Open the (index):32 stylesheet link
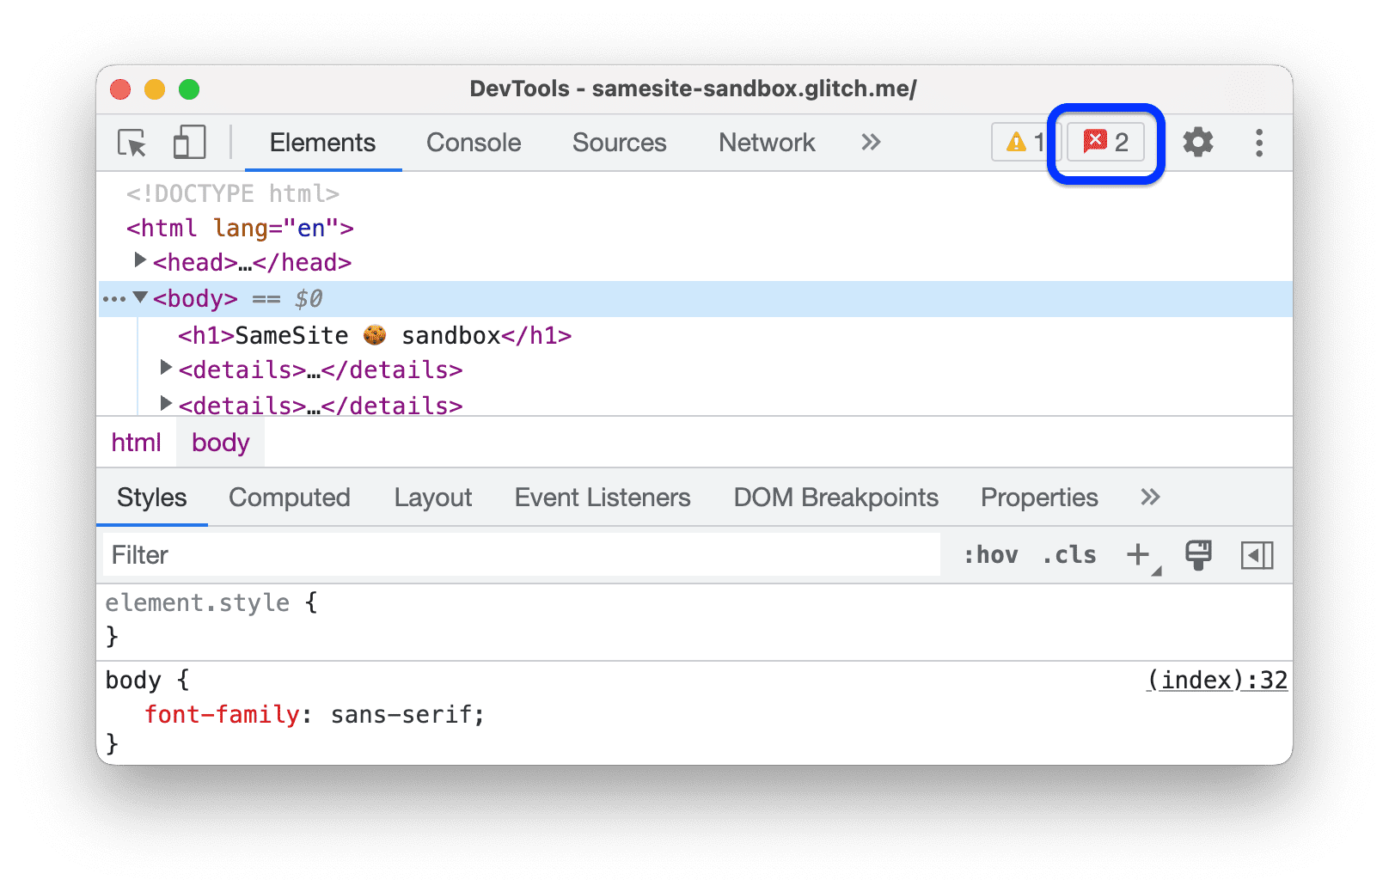This screenshot has height=892, width=1389. click(1216, 680)
